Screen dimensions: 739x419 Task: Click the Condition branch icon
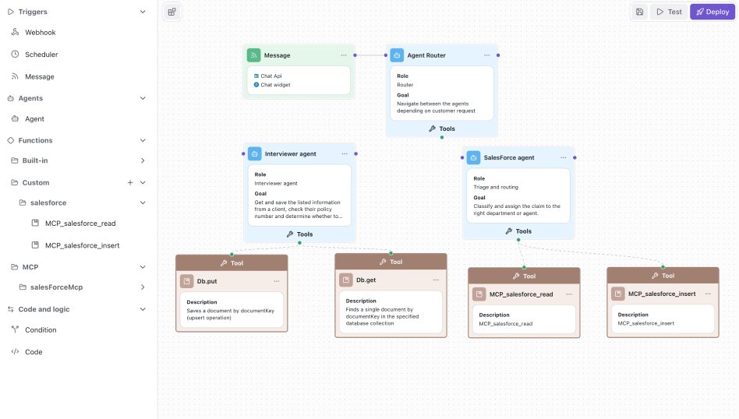[x=15, y=329]
